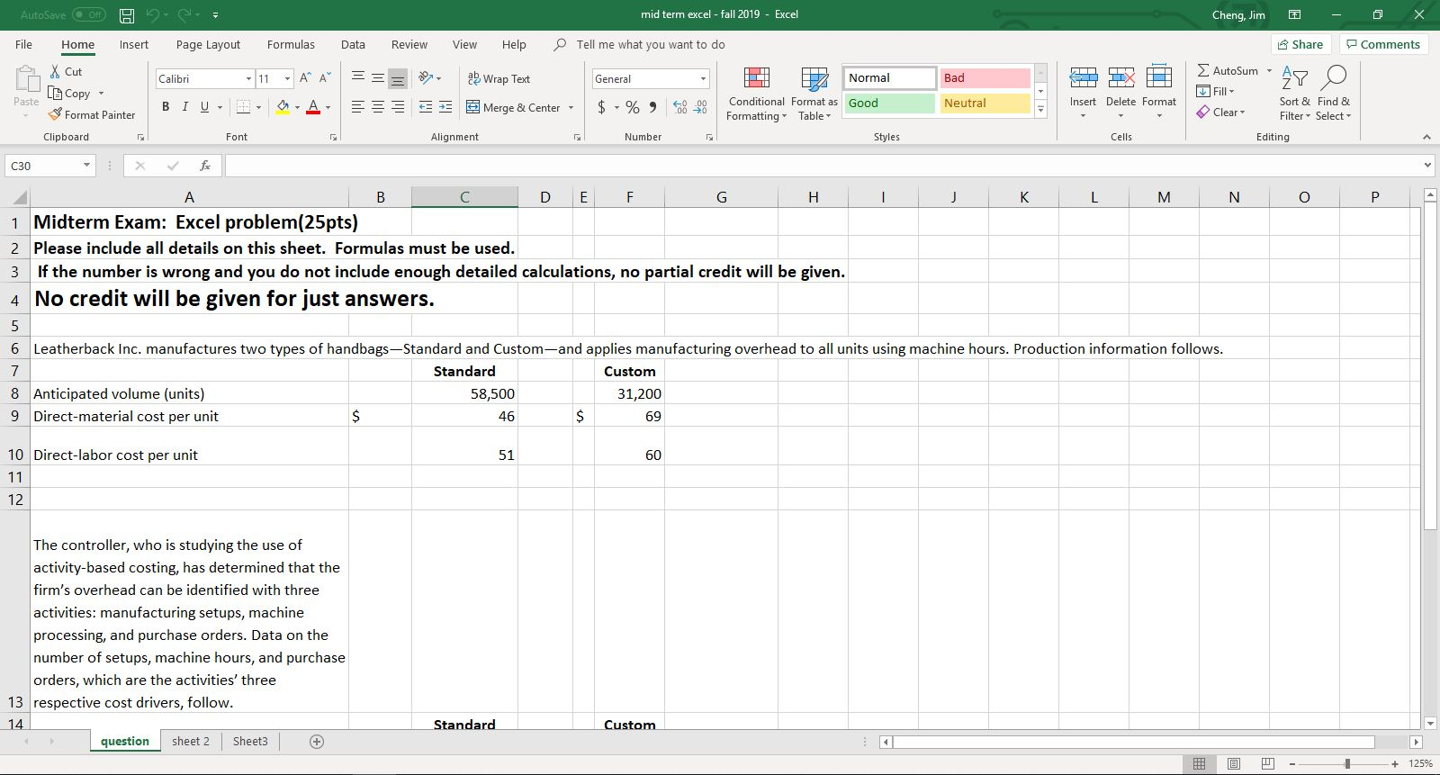
Task: Toggle Bold formatting
Action: [x=166, y=107]
